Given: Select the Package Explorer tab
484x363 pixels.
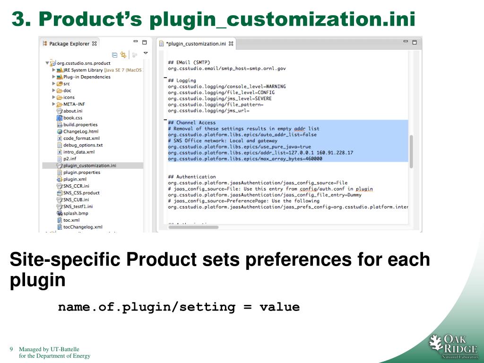Looking at the screenshot, I should click(x=69, y=44).
